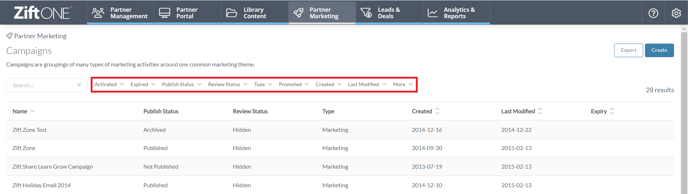688x194 pixels.
Task: Open Zift Holiday Email 2014 campaign
Action: 42,185
